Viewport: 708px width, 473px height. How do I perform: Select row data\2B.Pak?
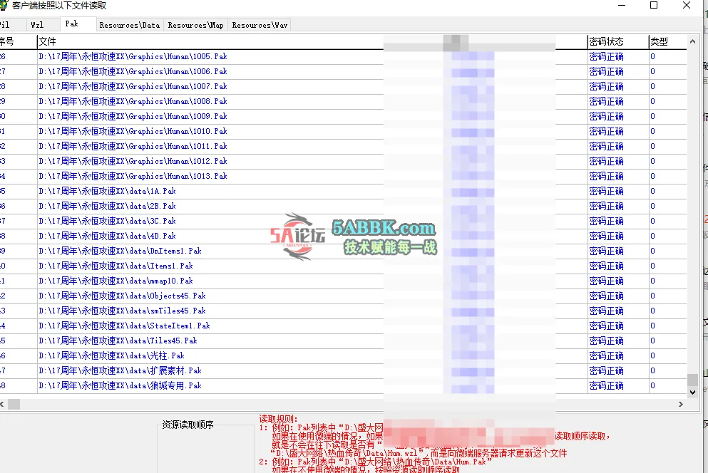[343, 206]
